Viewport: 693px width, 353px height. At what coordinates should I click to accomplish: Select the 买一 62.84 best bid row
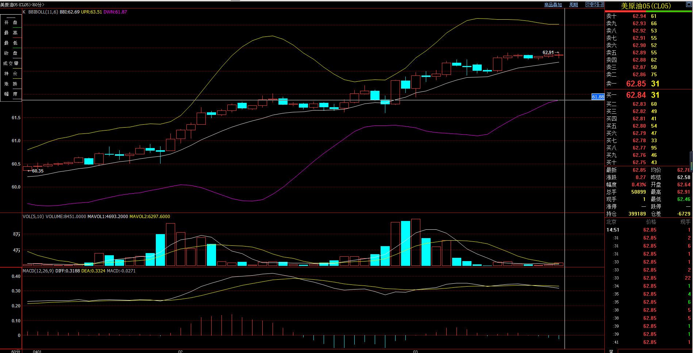(648, 95)
